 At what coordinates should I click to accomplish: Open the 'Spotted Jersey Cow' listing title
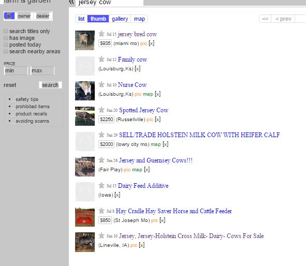143,110
